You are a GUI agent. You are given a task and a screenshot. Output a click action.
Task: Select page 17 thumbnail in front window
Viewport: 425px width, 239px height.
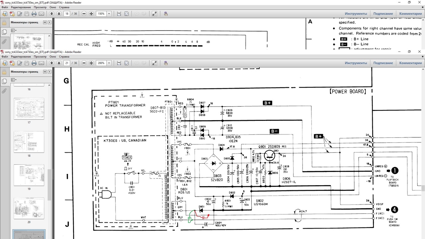29,109
